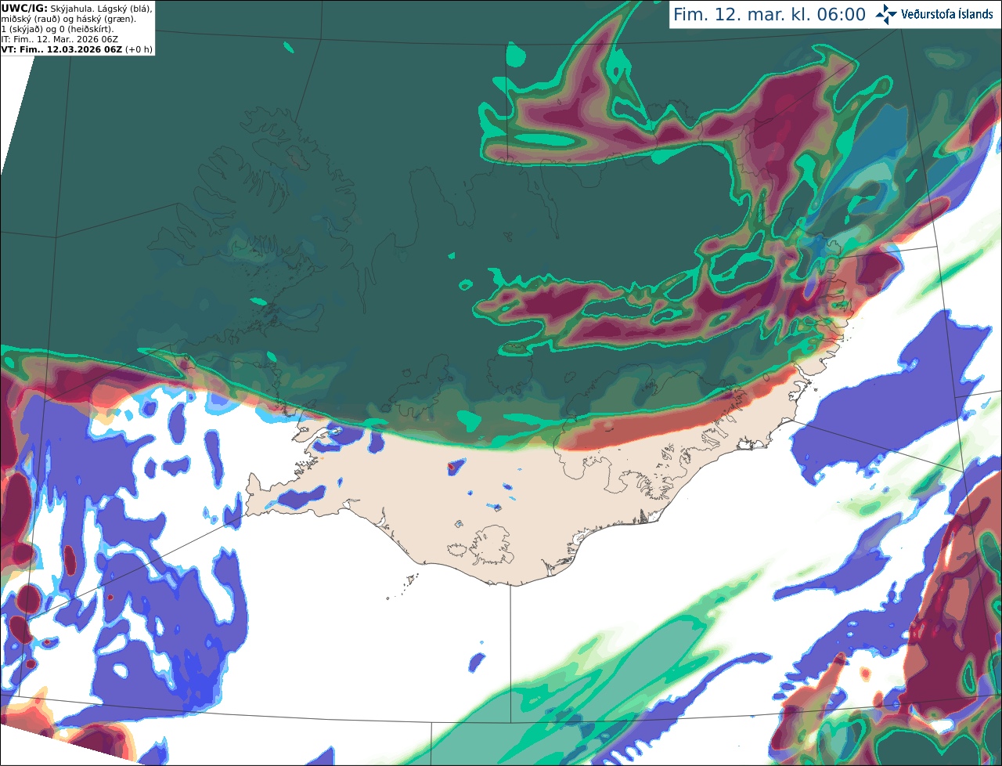Click the Veðurstofa Íslands logo icon
The height and width of the screenshot is (766, 1002).
(886, 14)
